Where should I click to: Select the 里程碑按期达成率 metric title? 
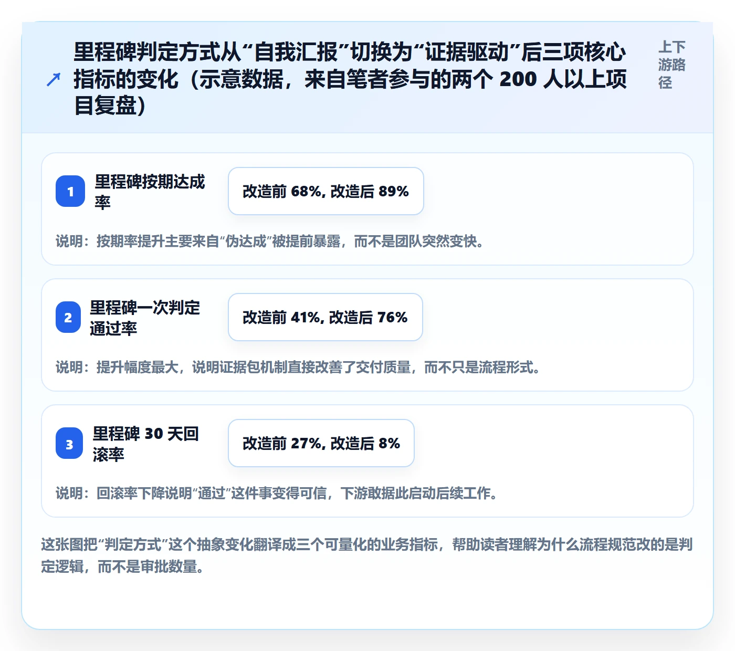point(150,192)
